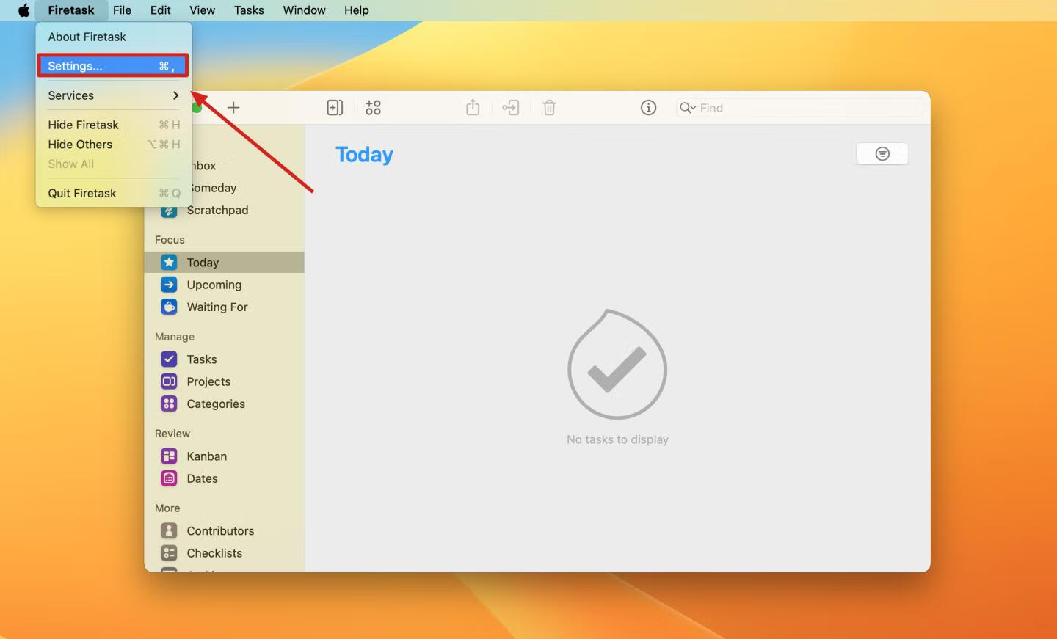1057x639 pixels.
Task: Open Categories in the sidebar
Action: point(216,404)
